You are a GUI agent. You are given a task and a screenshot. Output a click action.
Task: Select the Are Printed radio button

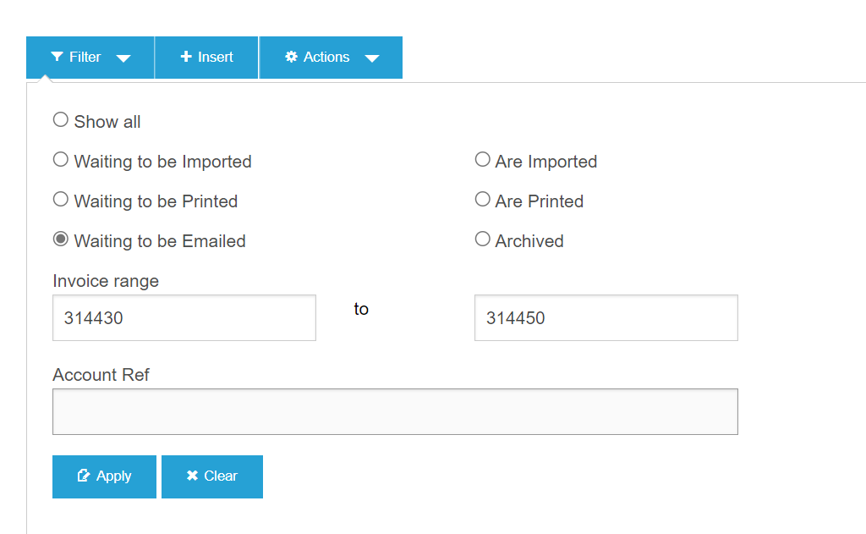[483, 200]
